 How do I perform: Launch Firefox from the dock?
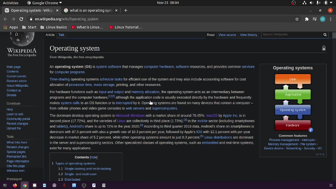(15, 185)
